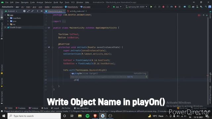Open the File menu

(x=7, y=2)
